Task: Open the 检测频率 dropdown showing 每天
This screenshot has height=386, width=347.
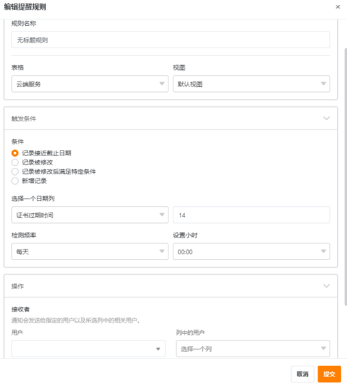Action: pos(90,252)
